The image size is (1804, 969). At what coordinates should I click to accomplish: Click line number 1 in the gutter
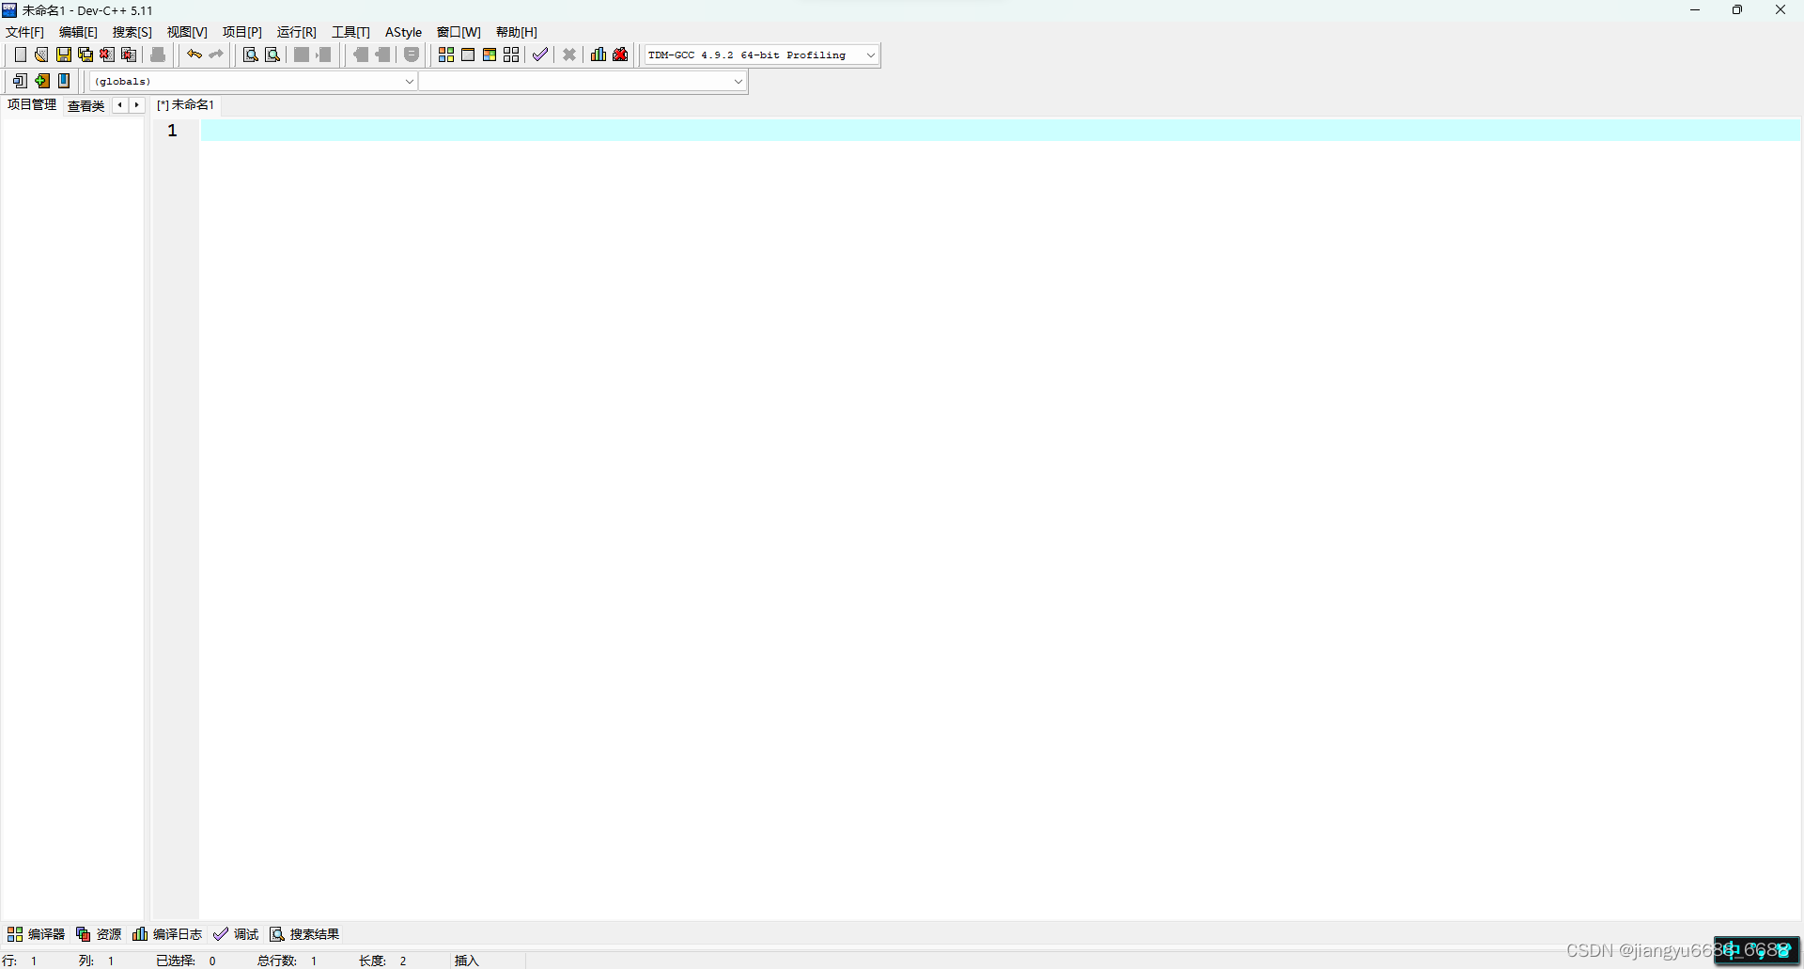(x=173, y=131)
